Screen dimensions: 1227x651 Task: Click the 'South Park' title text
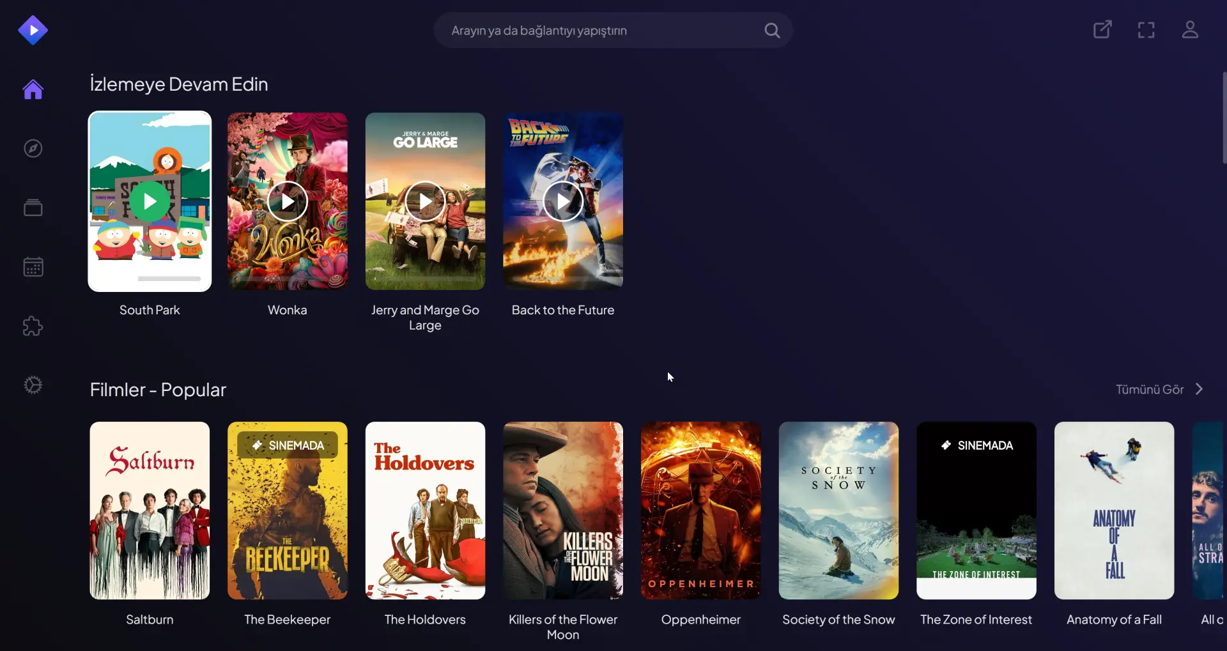[150, 310]
